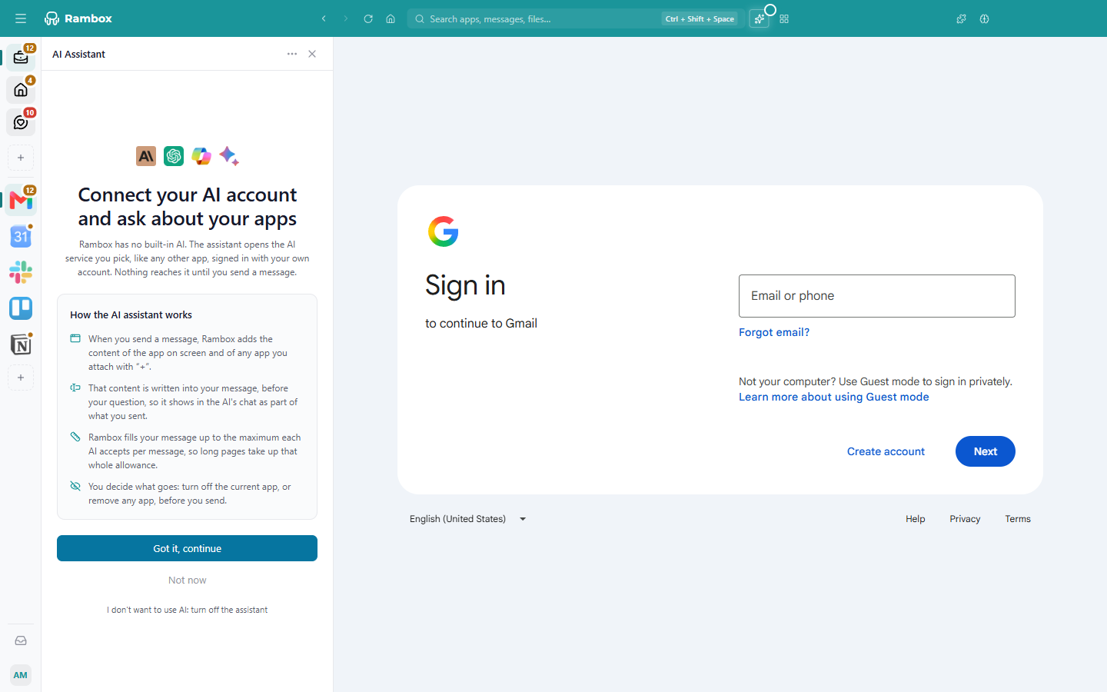Click the Gemini sparkle service icon
This screenshot has width=1107, height=692.
coord(229,156)
